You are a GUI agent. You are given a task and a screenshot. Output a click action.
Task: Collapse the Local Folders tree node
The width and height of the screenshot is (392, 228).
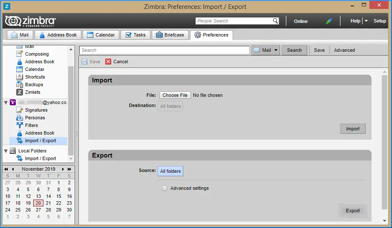(x=6, y=151)
